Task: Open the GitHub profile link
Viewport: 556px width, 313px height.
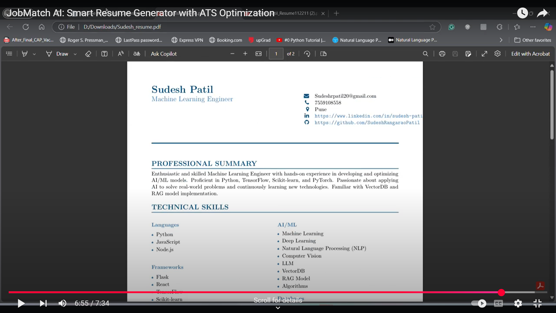Action: tap(367, 123)
